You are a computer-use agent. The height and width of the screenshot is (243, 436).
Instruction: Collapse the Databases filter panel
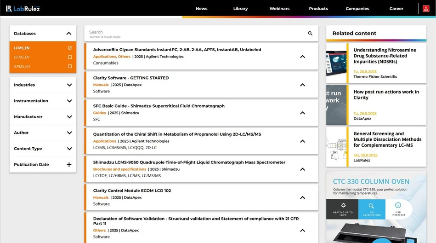pos(69,34)
